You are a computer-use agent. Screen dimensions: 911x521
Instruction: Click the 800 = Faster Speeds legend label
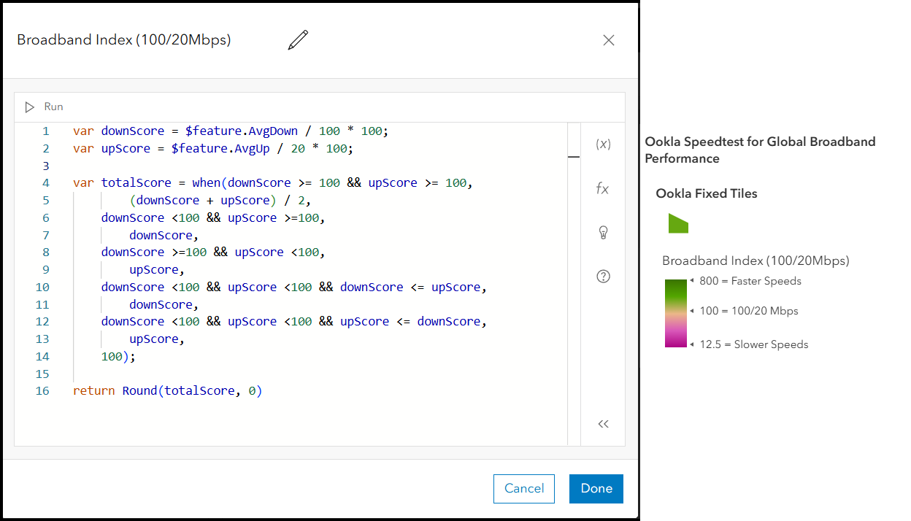tap(750, 281)
